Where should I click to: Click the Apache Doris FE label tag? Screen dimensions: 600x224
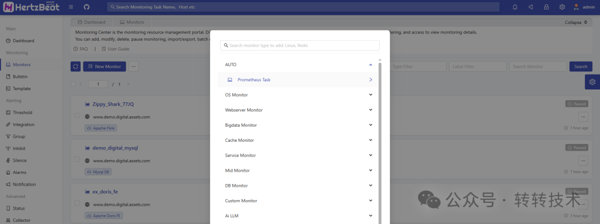tap(104, 216)
